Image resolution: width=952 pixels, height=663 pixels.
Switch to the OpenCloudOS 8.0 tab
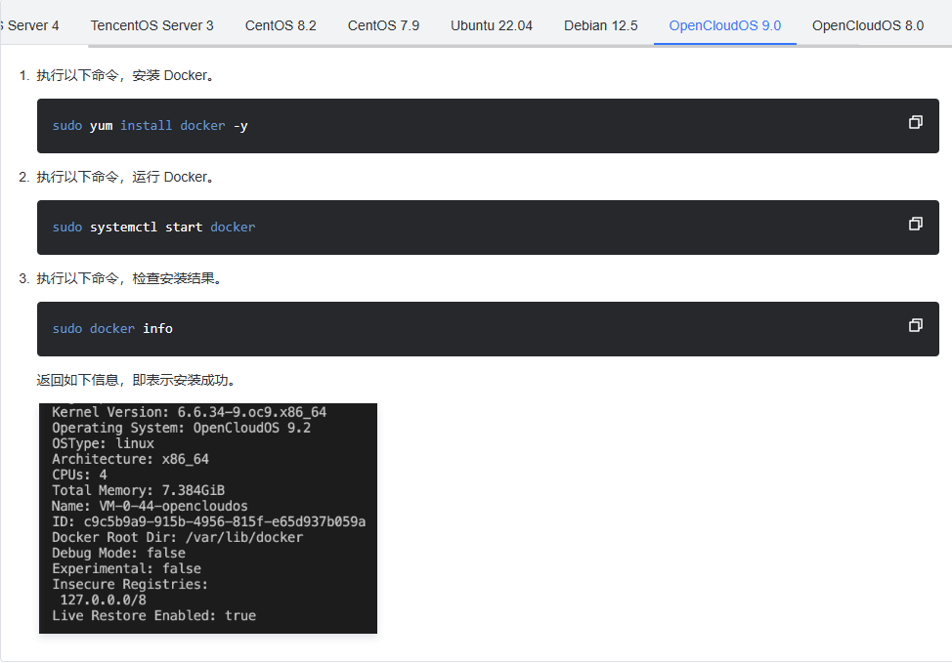[x=868, y=25]
